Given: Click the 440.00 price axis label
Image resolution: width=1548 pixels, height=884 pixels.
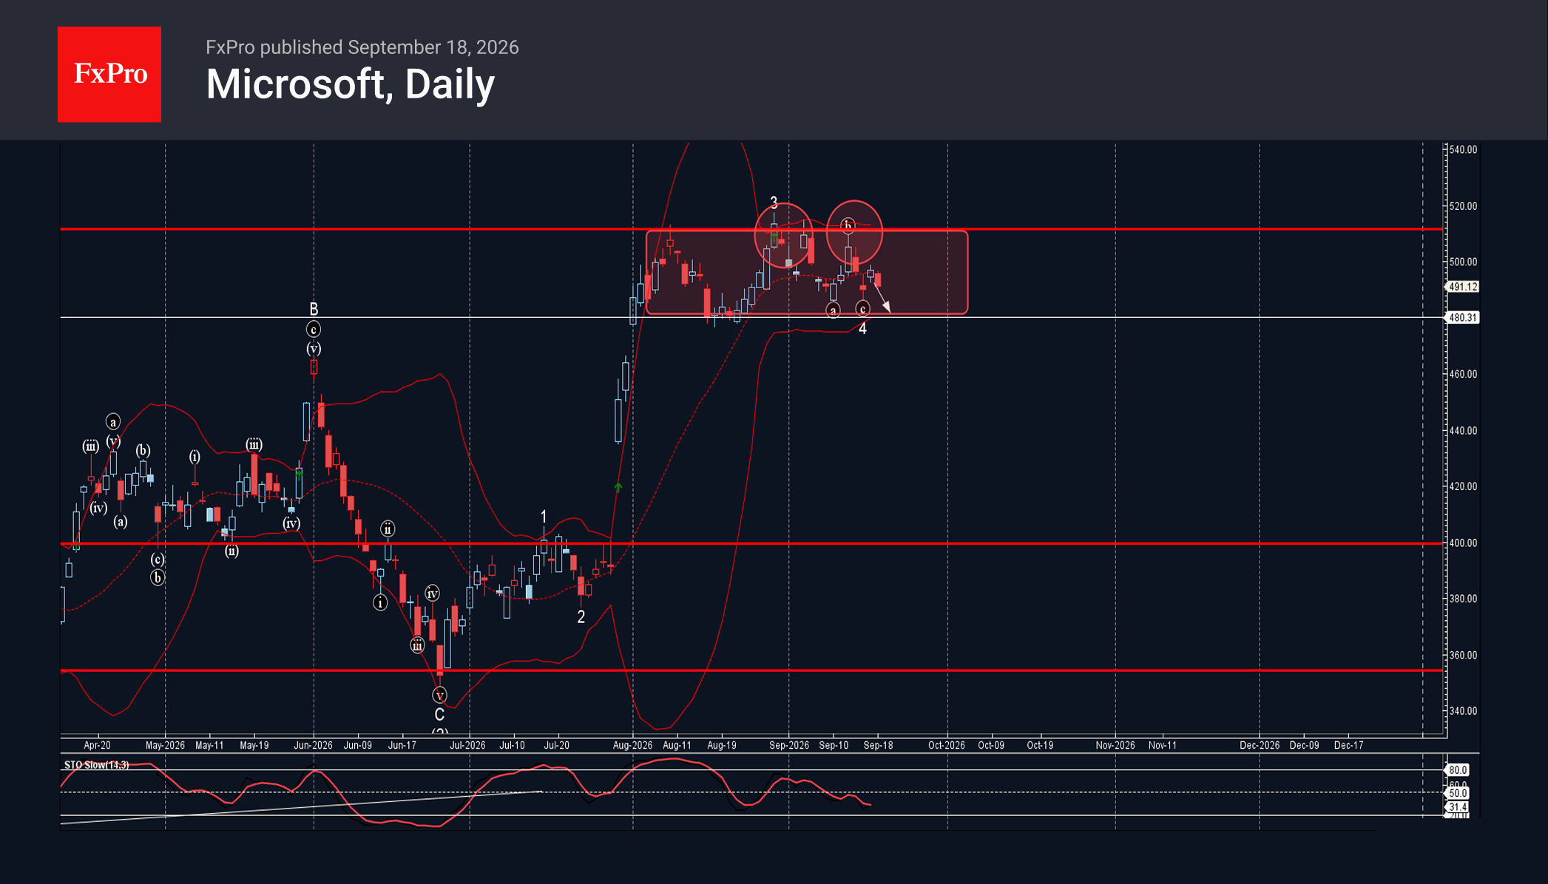Looking at the screenshot, I should (1463, 431).
